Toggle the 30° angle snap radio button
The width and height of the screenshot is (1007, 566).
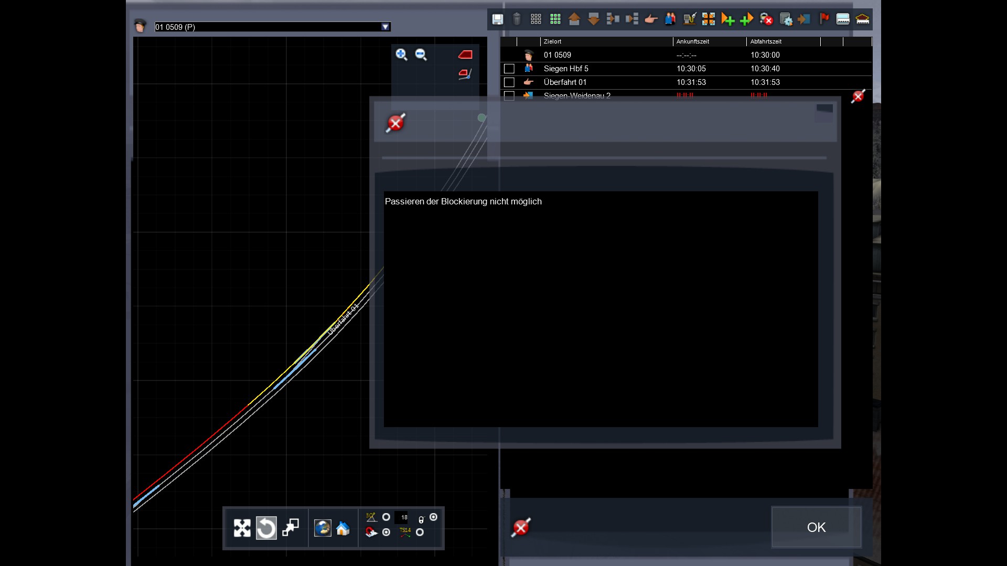386,517
